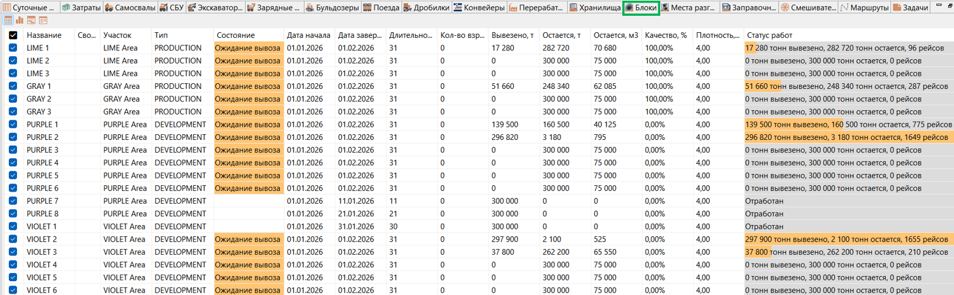Image resolution: width=954 pixels, height=295 pixels.
Task: Toggle the select-all checkbox in header
Action: tap(13, 35)
